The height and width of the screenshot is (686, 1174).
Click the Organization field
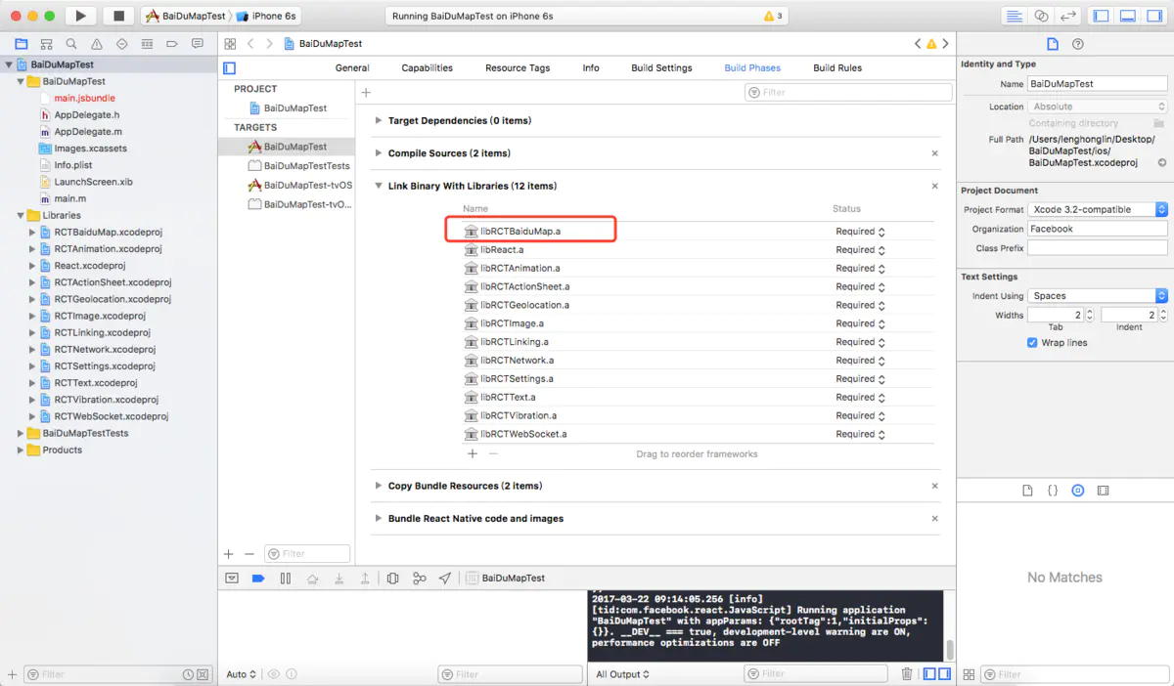point(1098,229)
